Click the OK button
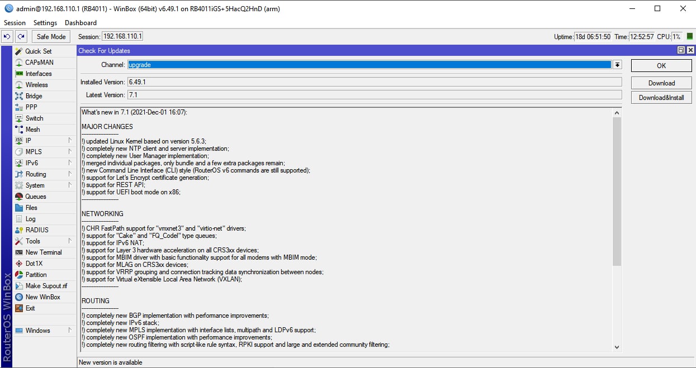This screenshot has height=368, width=696. 661,65
